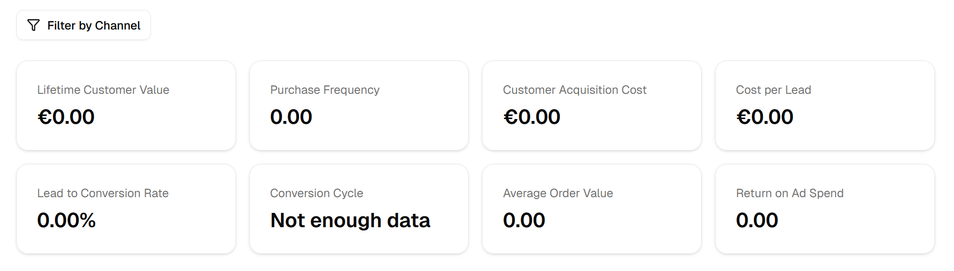Viewport: 954px width, 271px height.
Task: Click the Return on Ad Spend 0.00 figure
Action: [757, 221]
